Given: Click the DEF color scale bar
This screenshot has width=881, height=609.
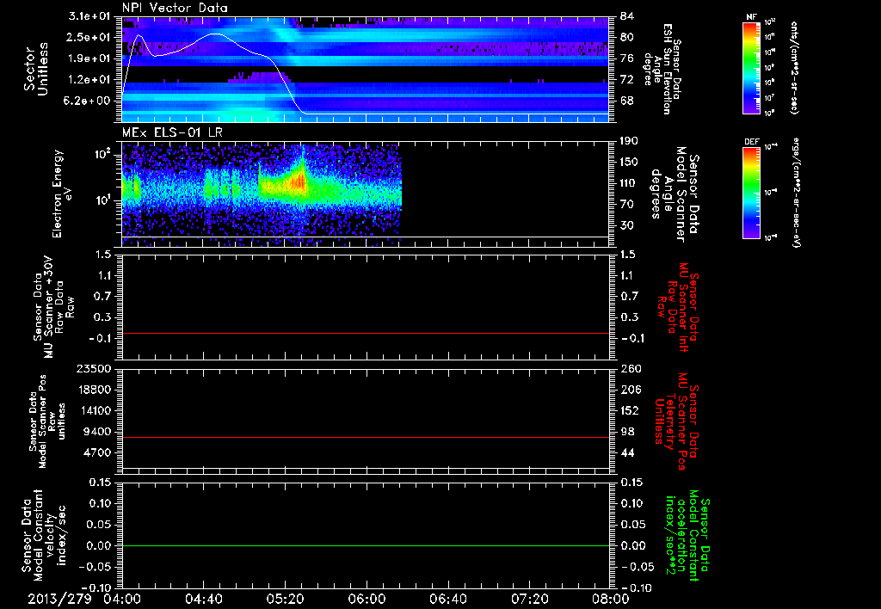Looking at the screenshot, I should tap(751, 192).
